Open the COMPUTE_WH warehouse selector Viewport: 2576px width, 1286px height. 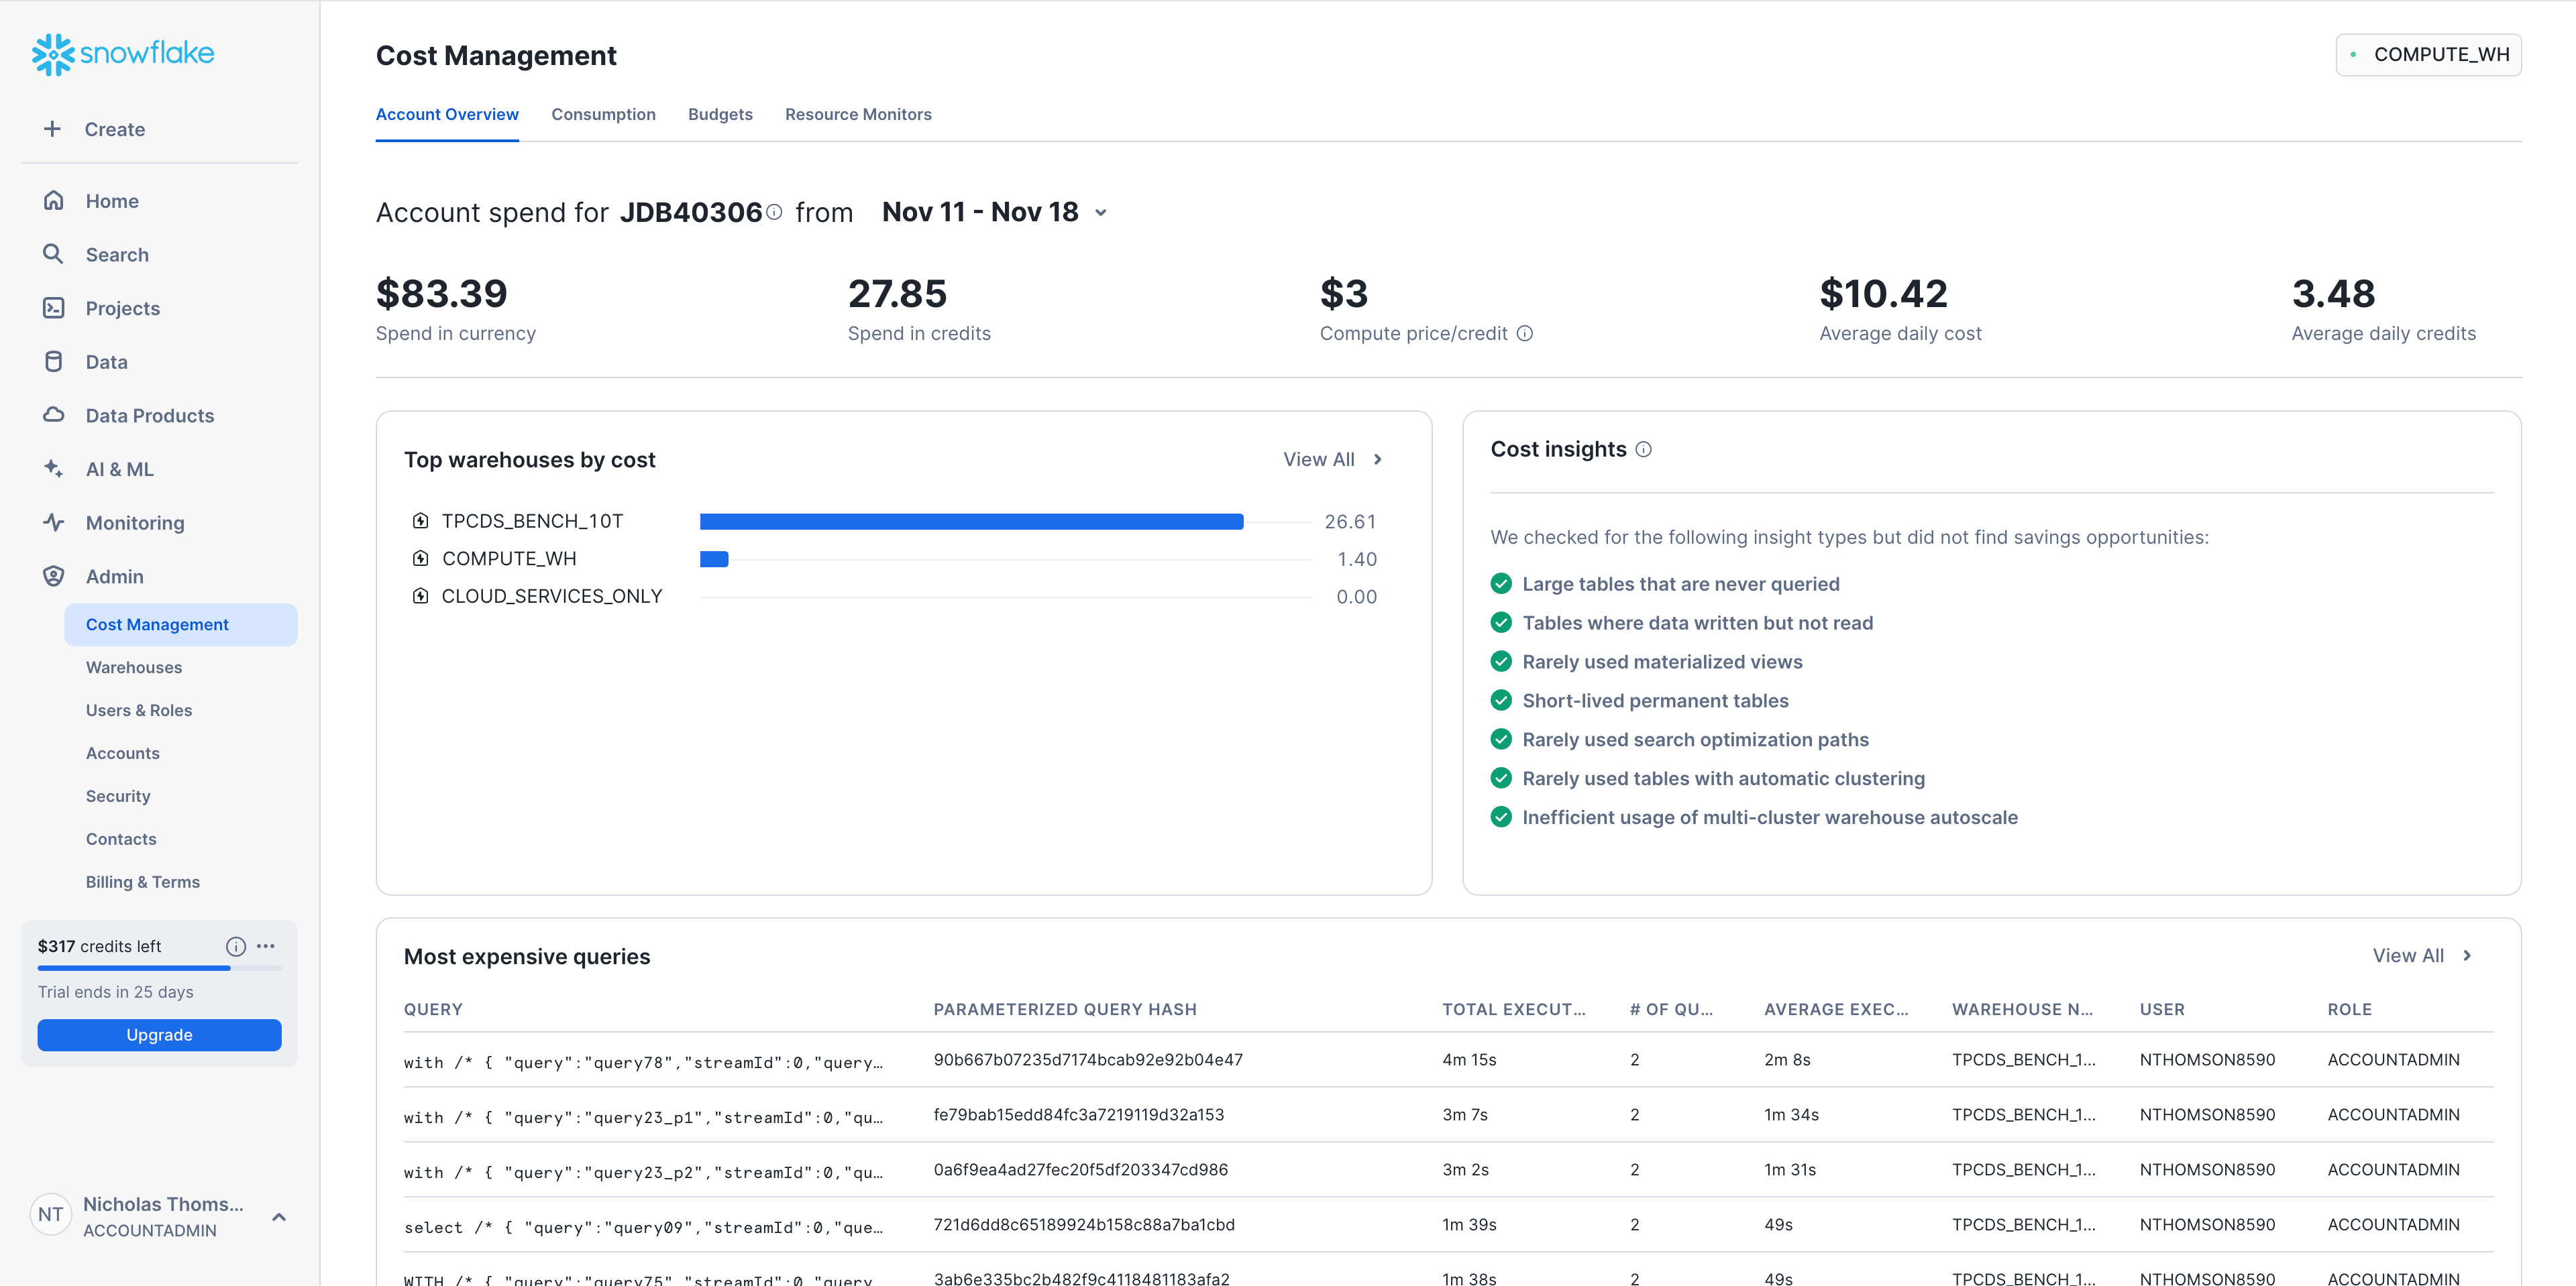[2428, 54]
